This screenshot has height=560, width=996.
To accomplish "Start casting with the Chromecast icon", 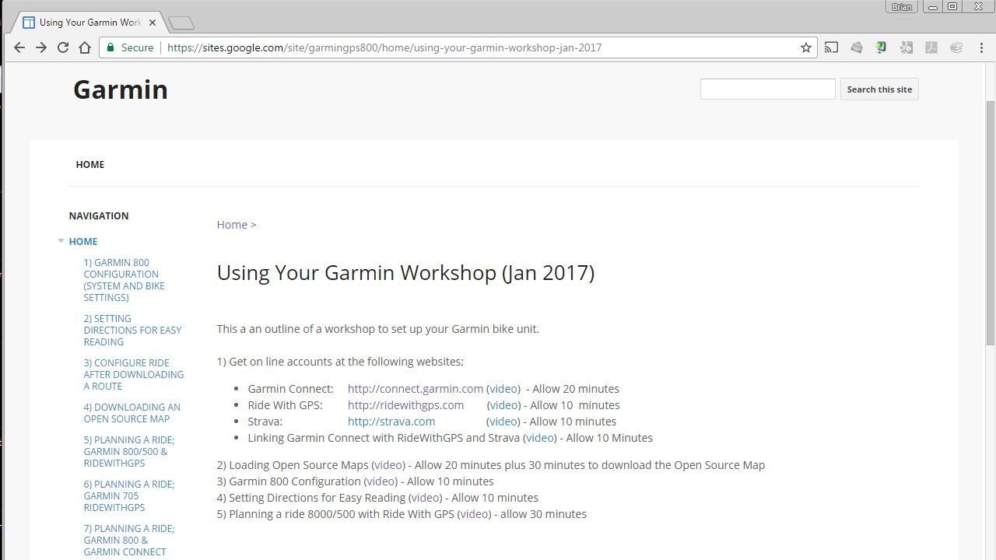I will (x=831, y=47).
